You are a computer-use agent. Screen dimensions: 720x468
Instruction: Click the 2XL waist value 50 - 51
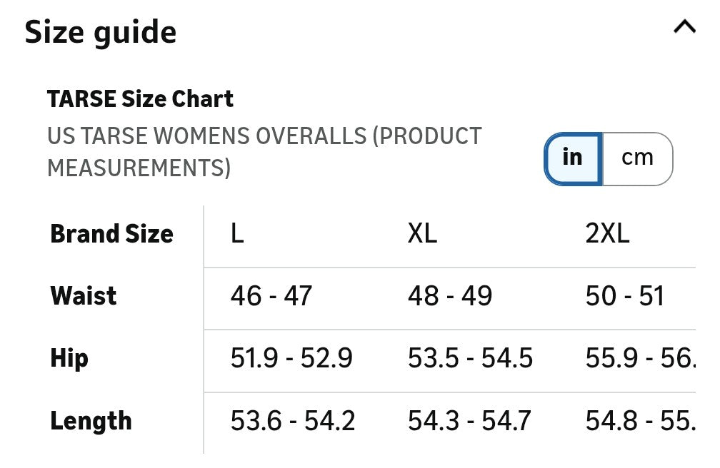(625, 295)
